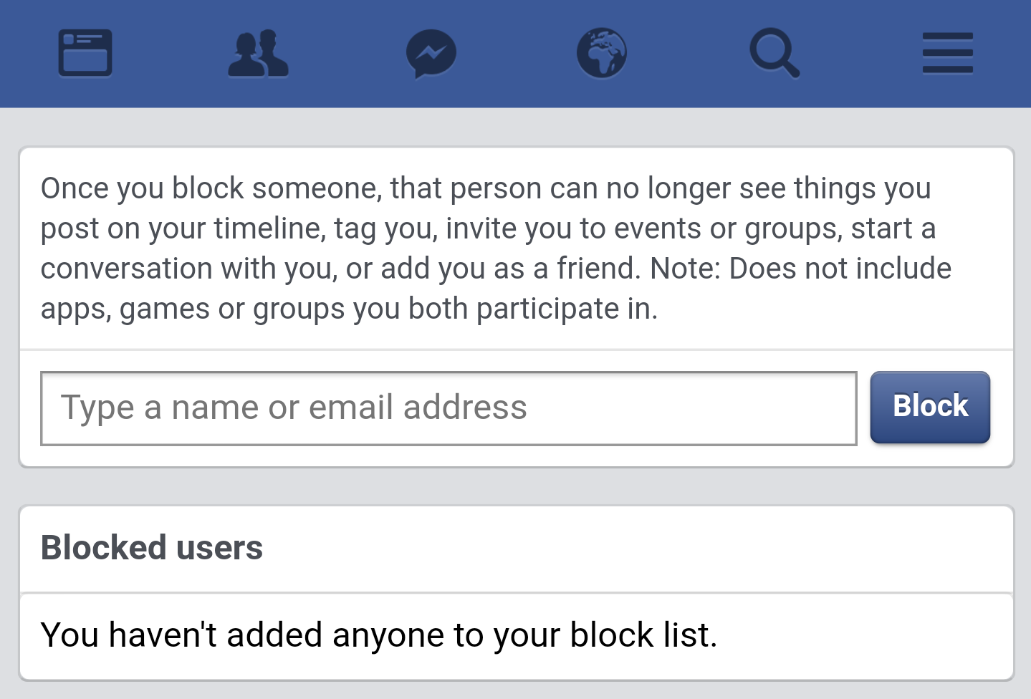This screenshot has height=699, width=1031.
Task: Click the 'Note: Does not include' text
Action: click(801, 269)
